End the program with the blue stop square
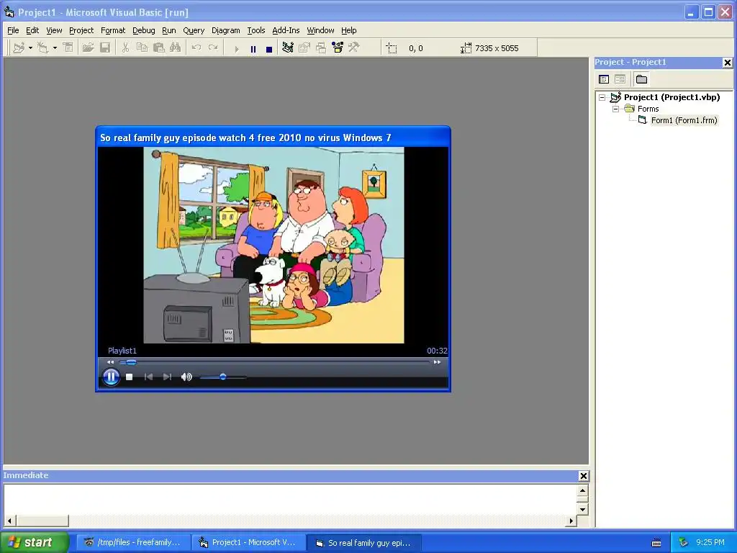This screenshot has height=553, width=737. 269,49
